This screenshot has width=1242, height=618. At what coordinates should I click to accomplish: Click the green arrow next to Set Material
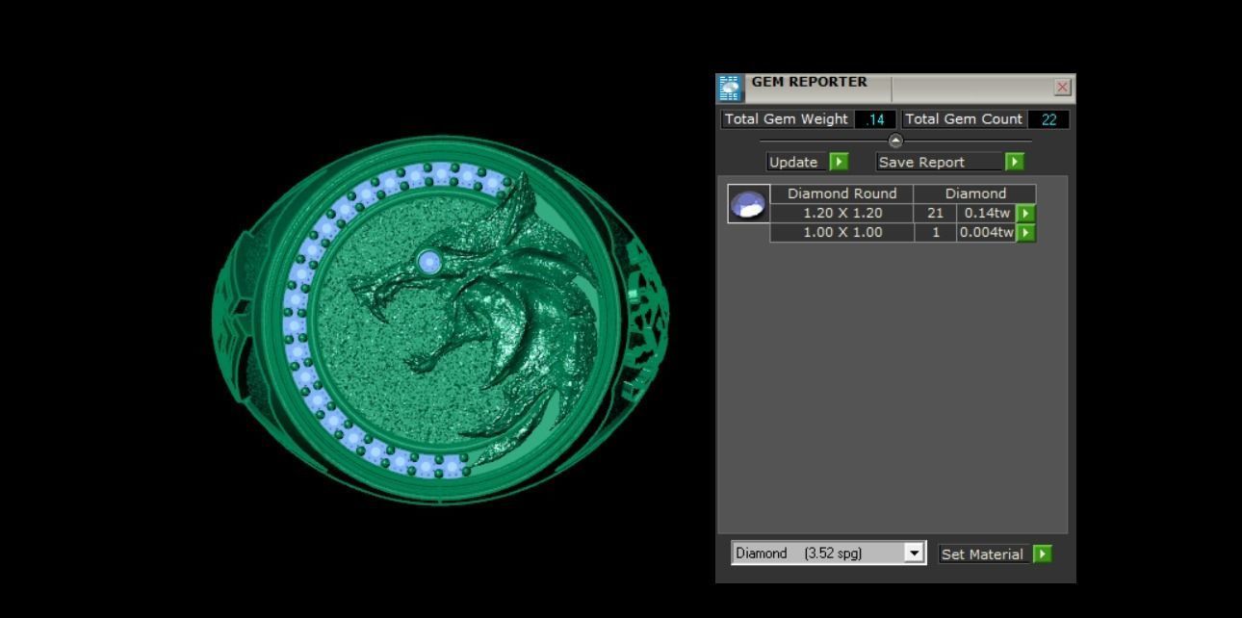tap(1043, 554)
